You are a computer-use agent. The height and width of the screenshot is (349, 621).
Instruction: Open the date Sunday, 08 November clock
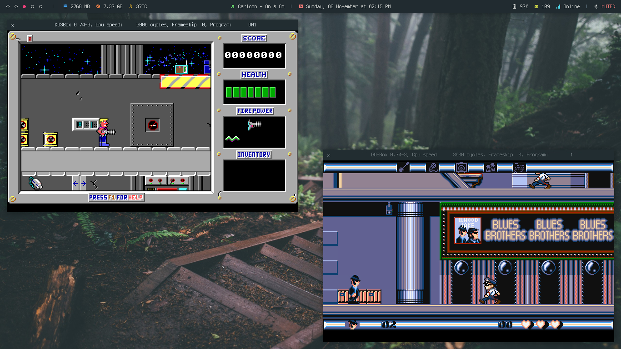[345, 6]
